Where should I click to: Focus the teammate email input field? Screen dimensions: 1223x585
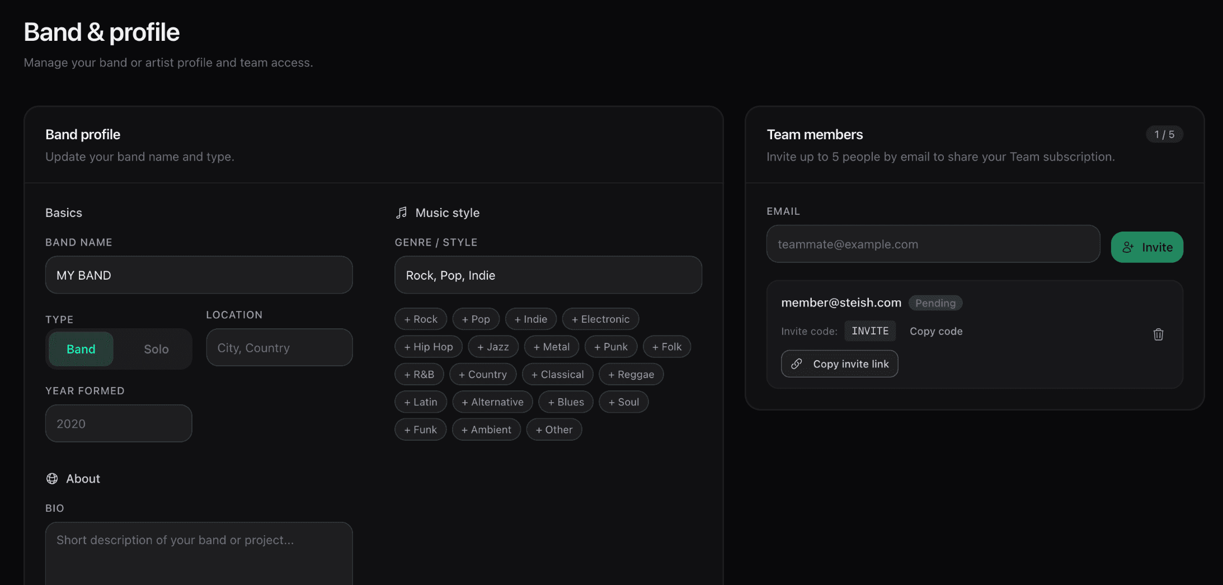[x=933, y=244]
